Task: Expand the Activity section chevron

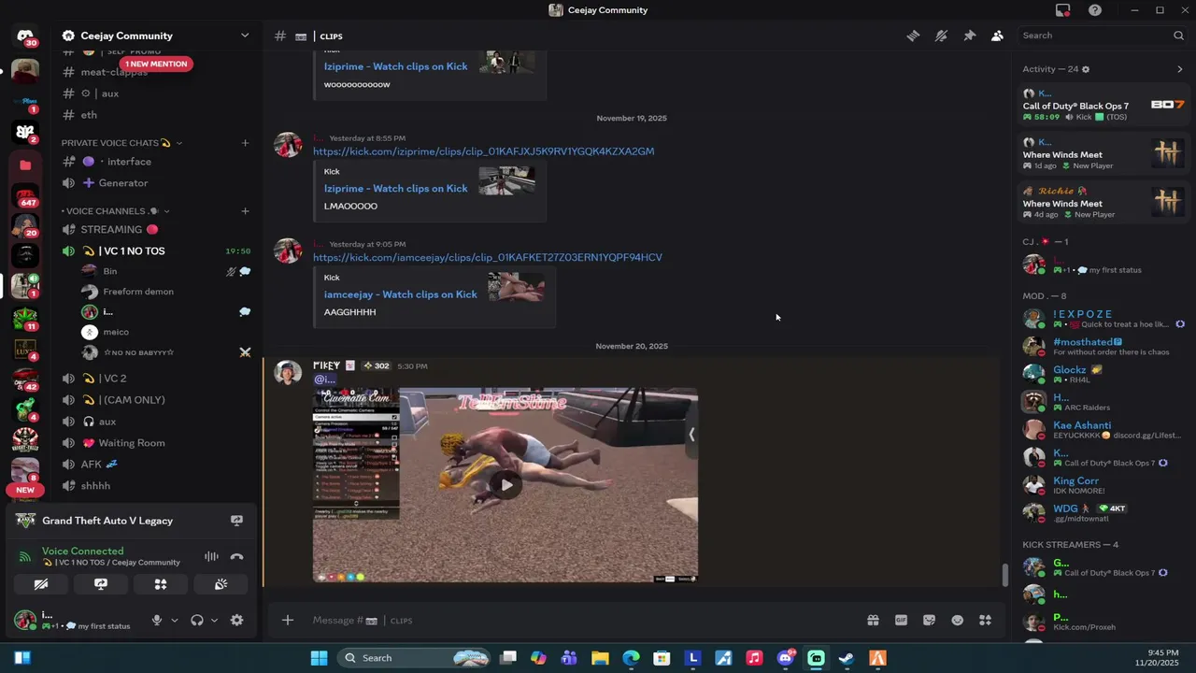Action: [x=1179, y=69]
